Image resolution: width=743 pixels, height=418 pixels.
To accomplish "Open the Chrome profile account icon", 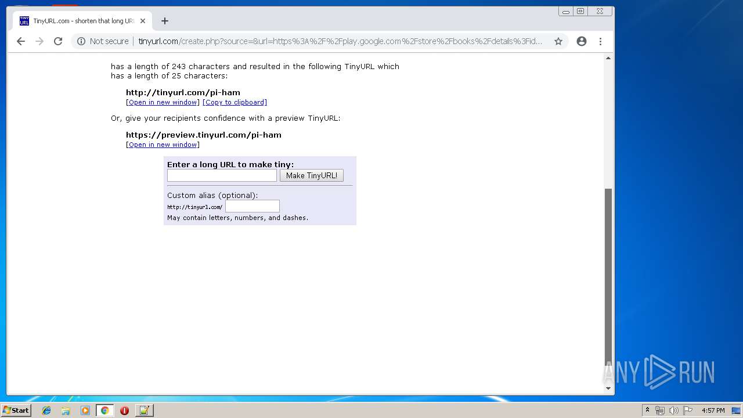I will (x=582, y=41).
